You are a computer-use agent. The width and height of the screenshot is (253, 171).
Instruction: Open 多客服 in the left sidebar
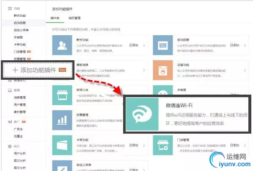pos(18,37)
